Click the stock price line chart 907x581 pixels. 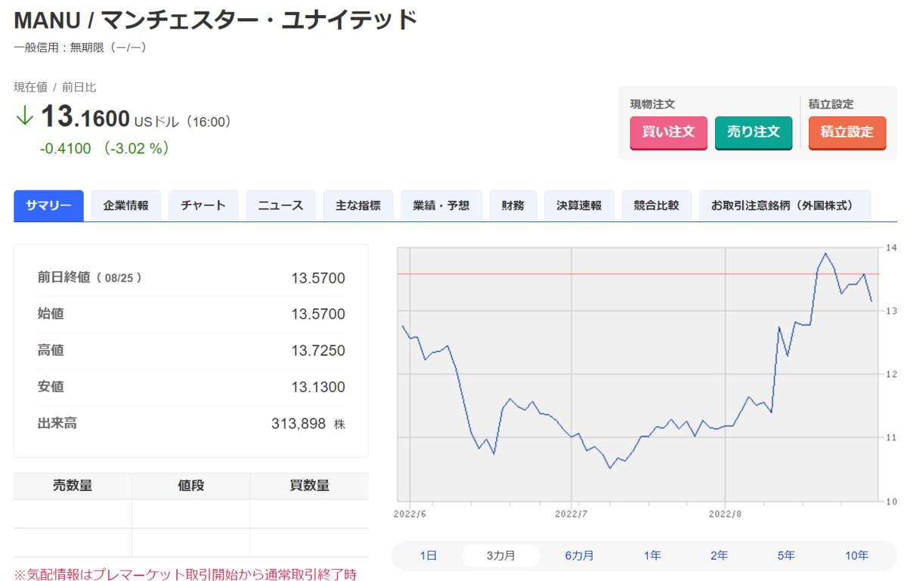636,374
